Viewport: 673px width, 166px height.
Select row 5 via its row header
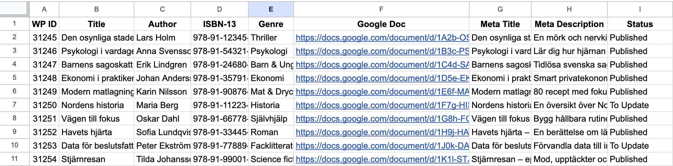coord(15,78)
